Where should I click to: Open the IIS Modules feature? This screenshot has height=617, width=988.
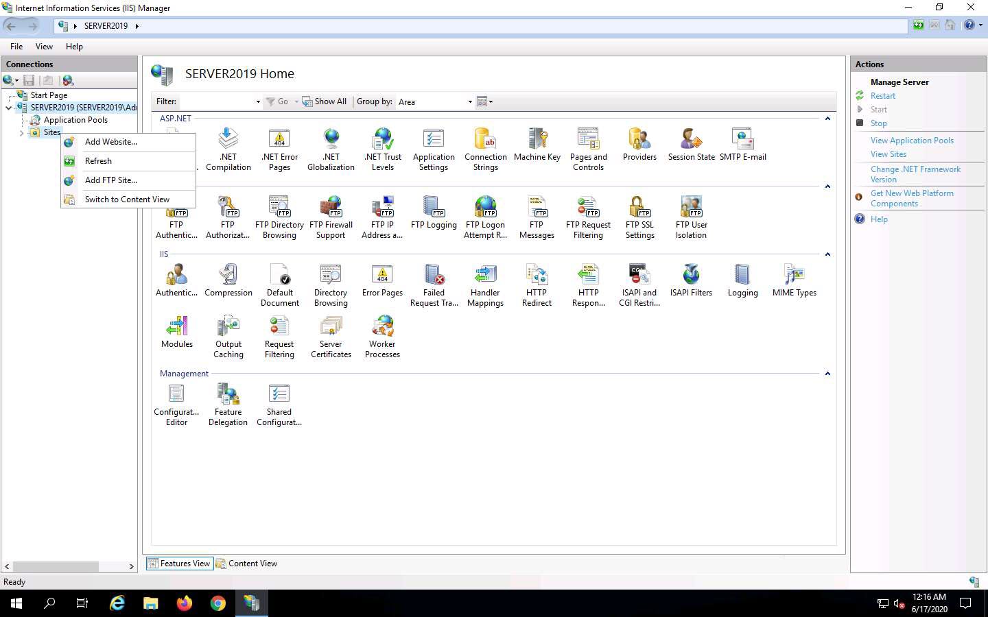tap(177, 331)
